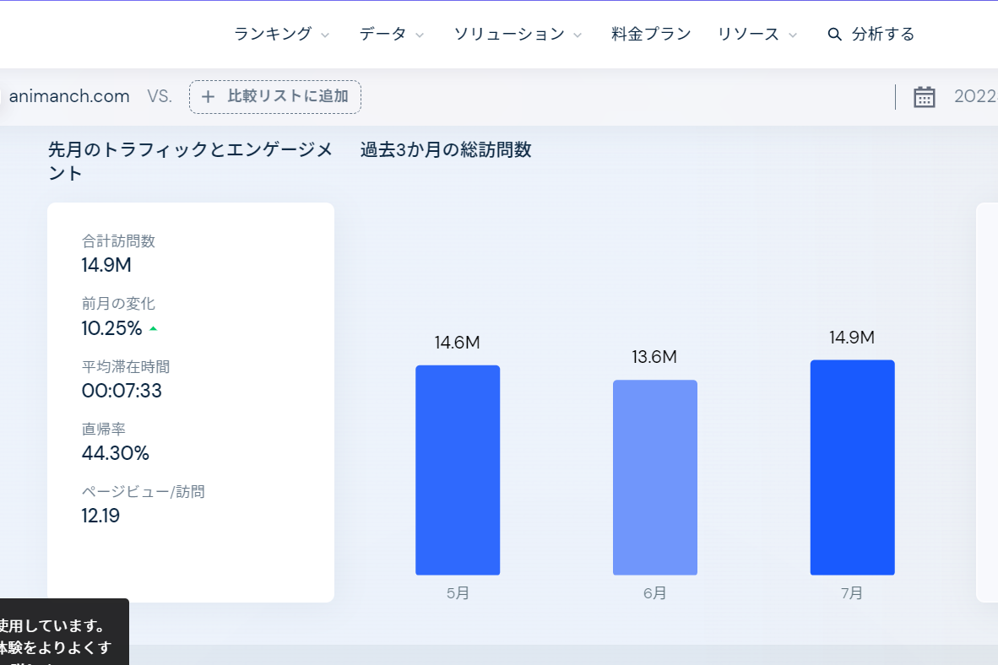This screenshot has width=998, height=665.
Task: Click the 直帰率 value 44.30%
Action: 116,453
